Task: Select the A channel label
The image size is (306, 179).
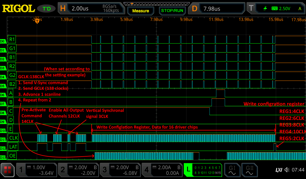Action: [x=11, y=93]
